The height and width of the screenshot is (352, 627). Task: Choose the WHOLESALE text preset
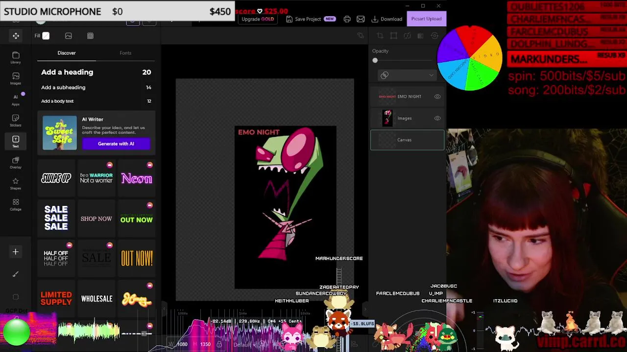(96, 299)
